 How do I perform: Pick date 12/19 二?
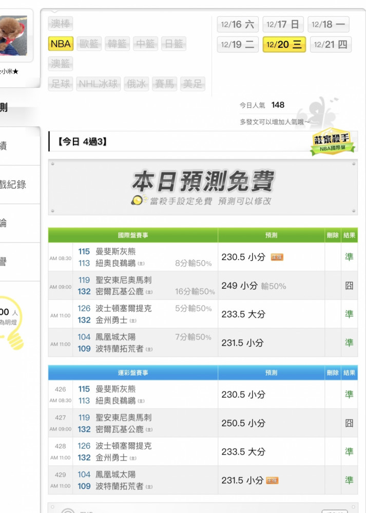coord(238,45)
